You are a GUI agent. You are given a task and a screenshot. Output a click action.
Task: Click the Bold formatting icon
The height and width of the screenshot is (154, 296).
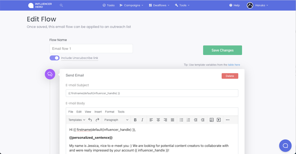(x=135, y=120)
